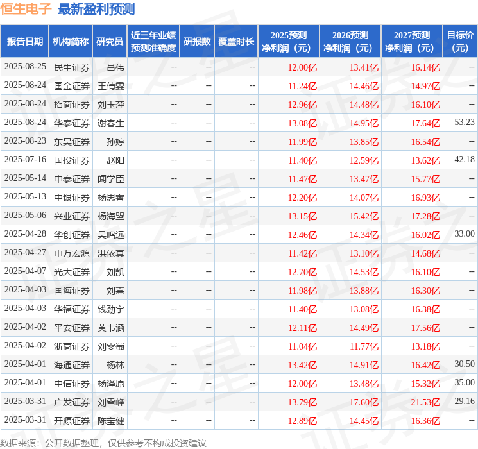
Task: Click 民生证券 institution name
Action: pos(72,67)
